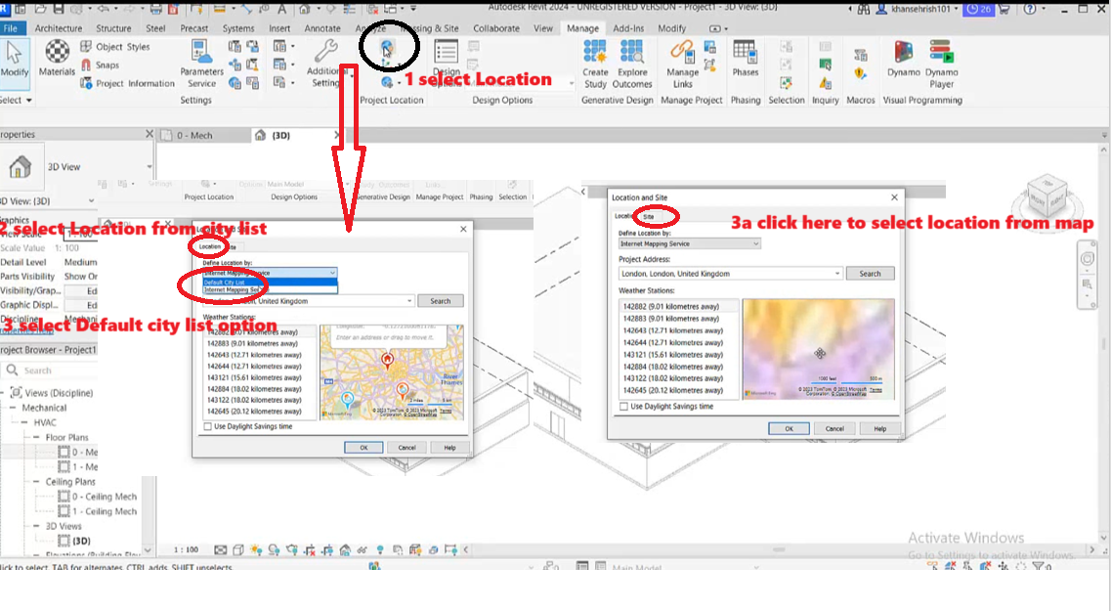Expand the Project Address dropdown
1111x611 pixels.
pyautogui.click(x=837, y=273)
